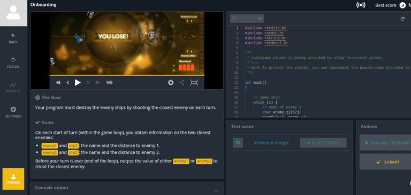Open the replay viewer settings gear
This screenshot has width=411, height=195.
point(171,82)
